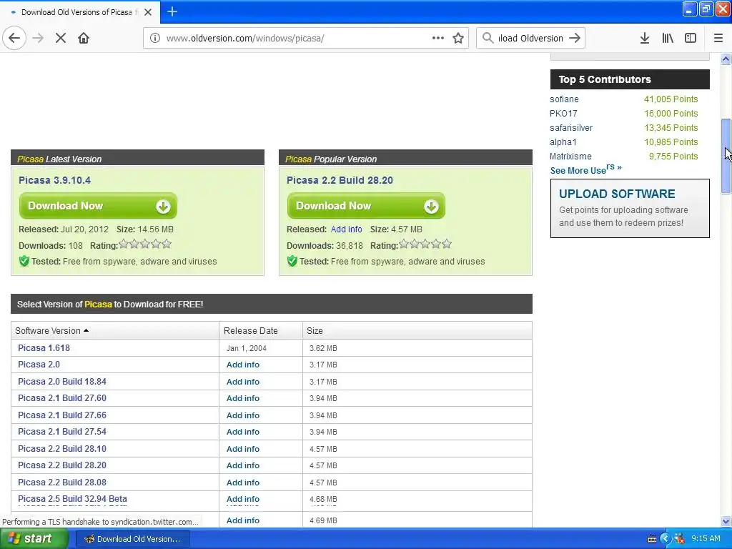
Task: Open Picasa 2.1 Build 27.54 link
Action: click(x=62, y=431)
